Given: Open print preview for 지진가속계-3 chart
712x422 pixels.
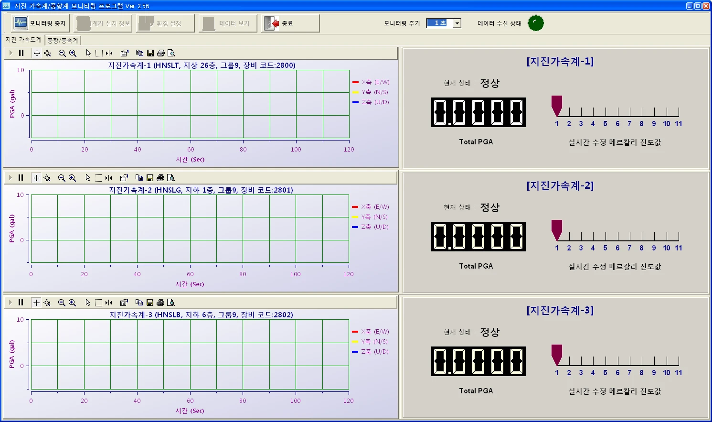Looking at the screenshot, I should [171, 303].
